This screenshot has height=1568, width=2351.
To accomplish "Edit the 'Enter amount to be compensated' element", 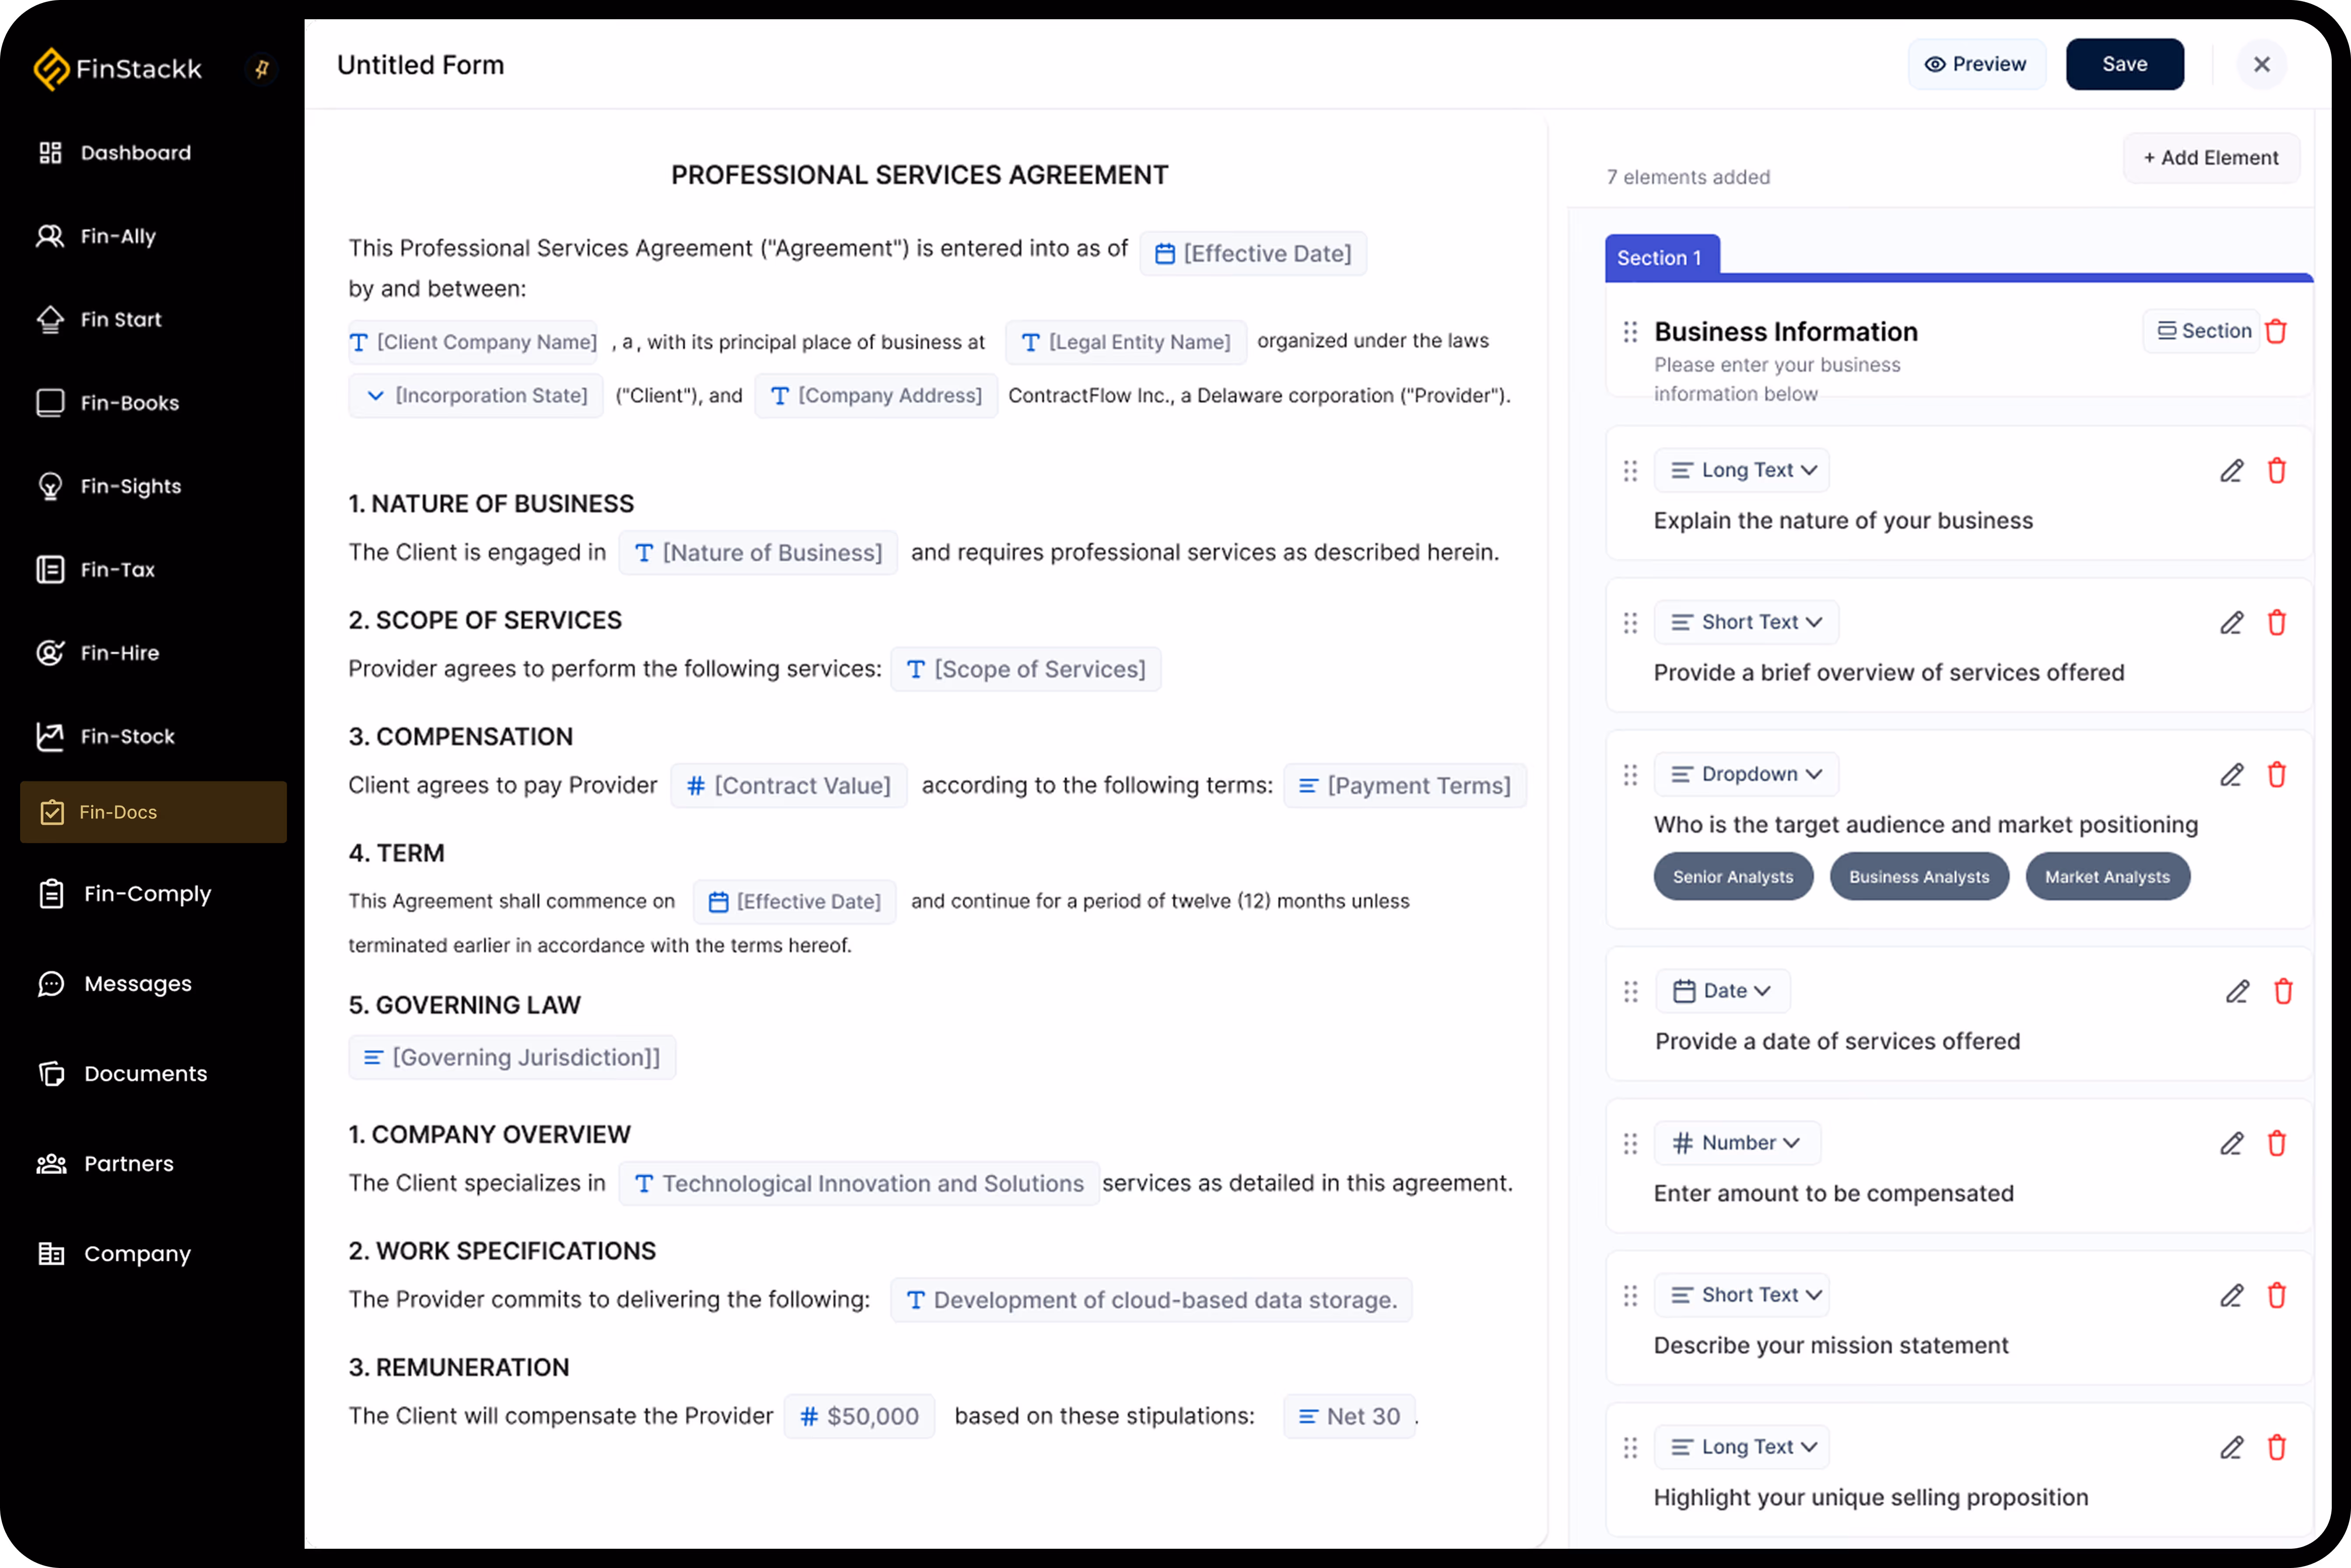I will tap(2231, 1143).
